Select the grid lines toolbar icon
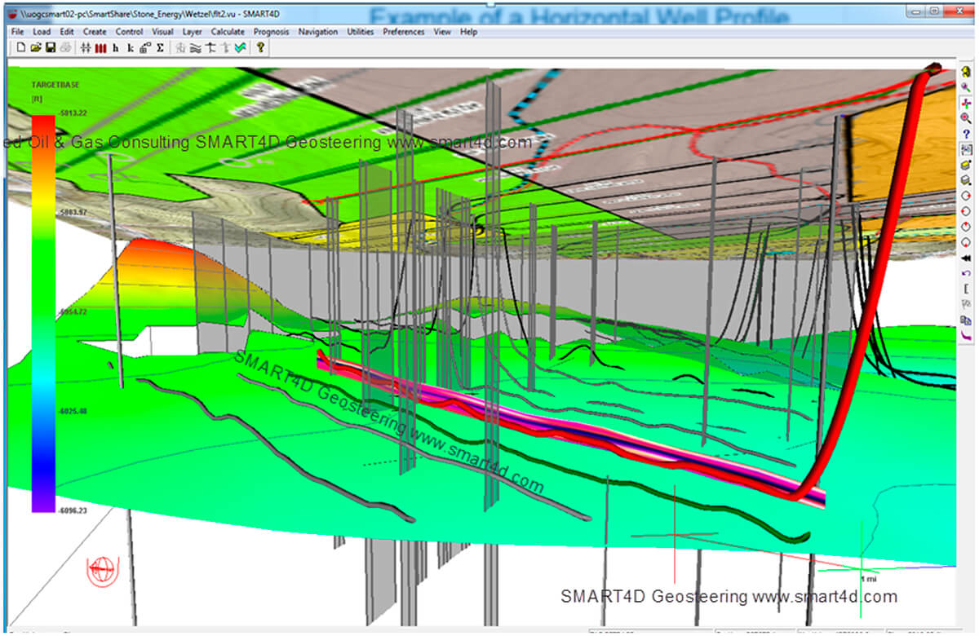Image resolution: width=979 pixels, height=636 pixels. click(x=86, y=48)
